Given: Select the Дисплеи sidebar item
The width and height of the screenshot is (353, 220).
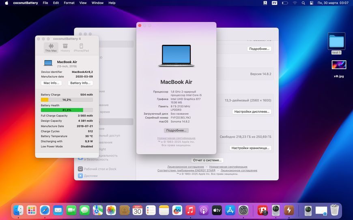Looking at the screenshot, I should (91, 176).
